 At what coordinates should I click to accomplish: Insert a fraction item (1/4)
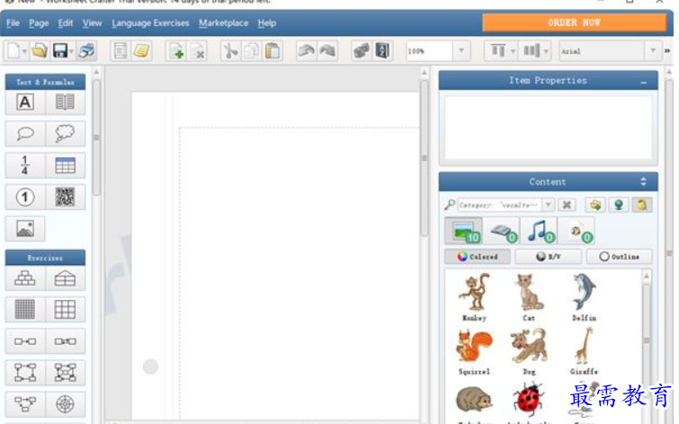coord(25,165)
